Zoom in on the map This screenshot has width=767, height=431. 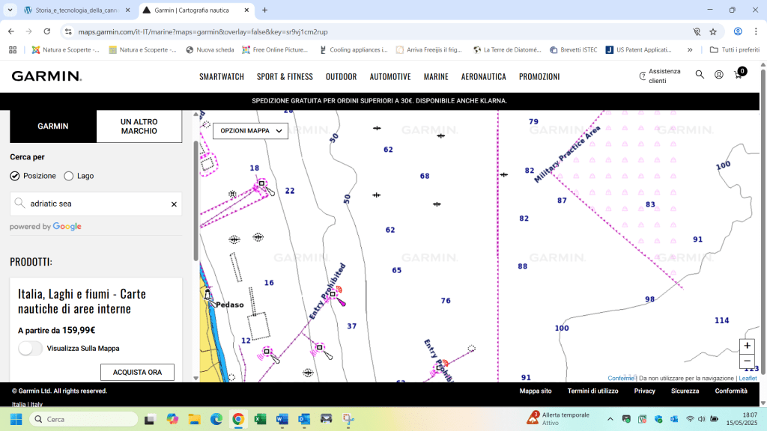pos(747,346)
